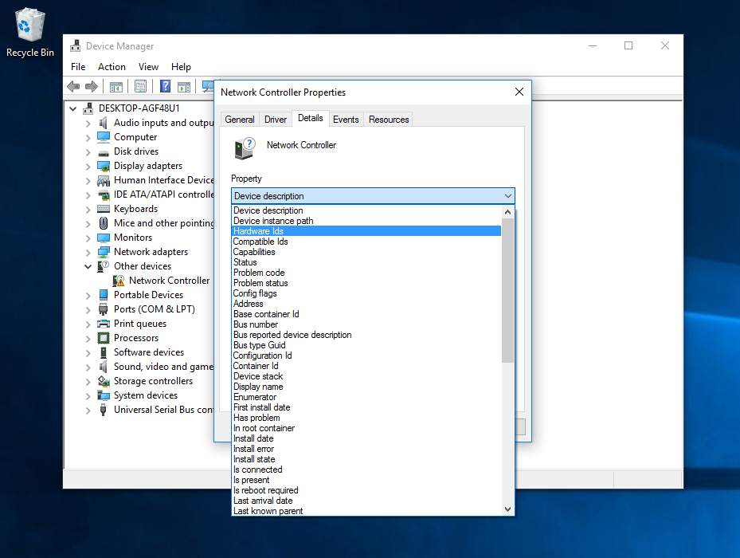Expand the Network adapters node
This screenshot has height=558, width=740.
coord(88,252)
